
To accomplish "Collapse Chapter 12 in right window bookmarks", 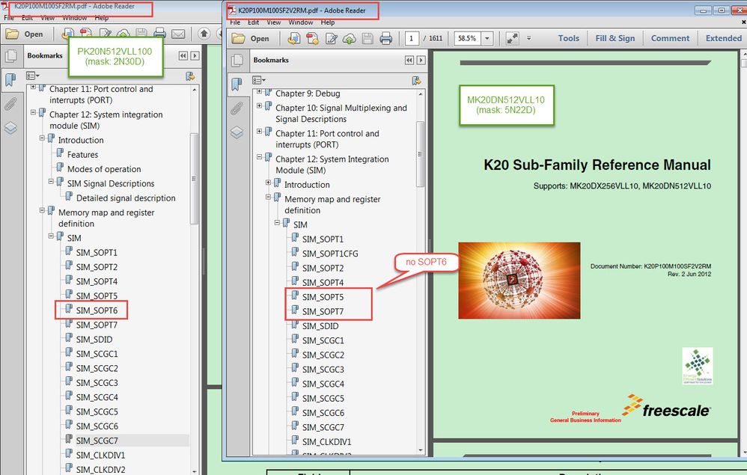I will 259,157.
